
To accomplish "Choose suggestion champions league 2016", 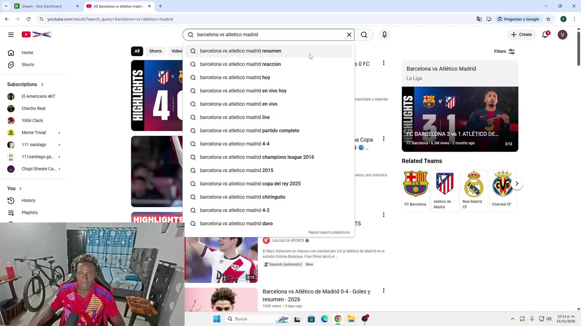I will pos(269,157).
